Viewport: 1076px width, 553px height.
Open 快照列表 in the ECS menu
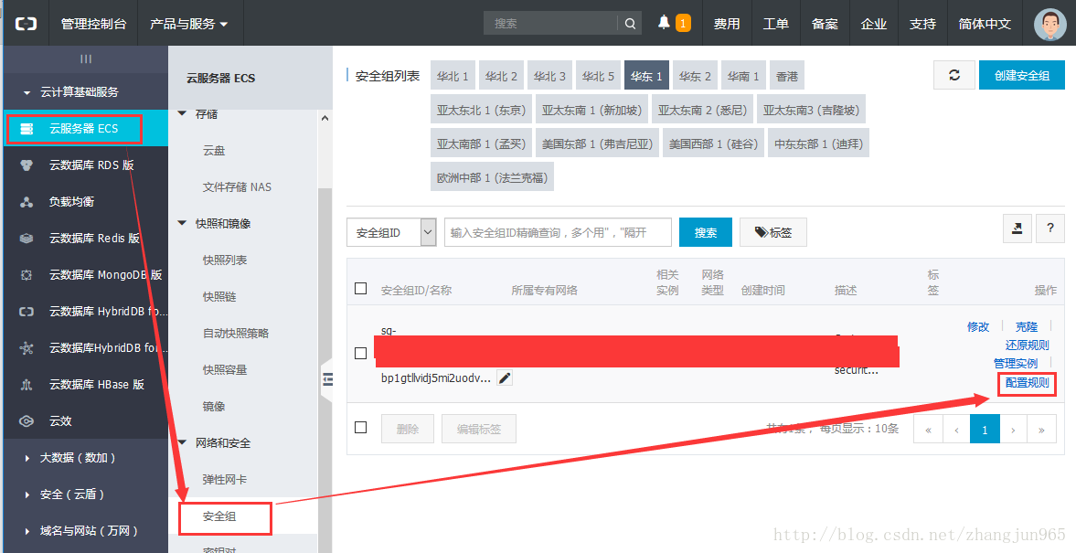(x=225, y=260)
